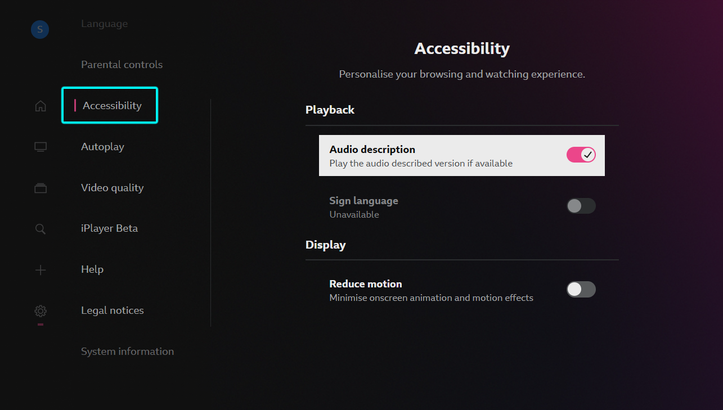Open Channels using the sidebar box icon
This screenshot has width=723, height=410.
[x=40, y=188]
